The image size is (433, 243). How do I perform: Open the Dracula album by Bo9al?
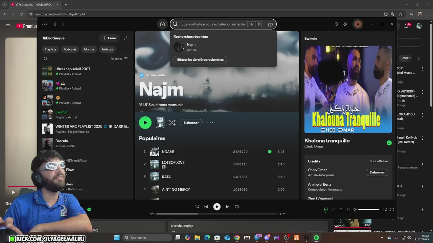[86, 143]
